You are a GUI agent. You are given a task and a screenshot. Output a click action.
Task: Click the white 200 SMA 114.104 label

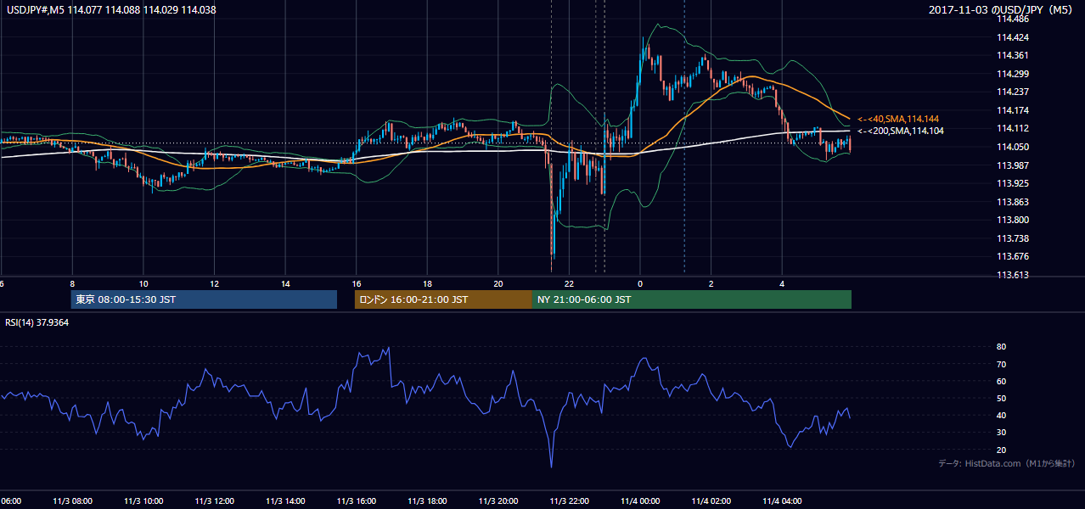900,131
